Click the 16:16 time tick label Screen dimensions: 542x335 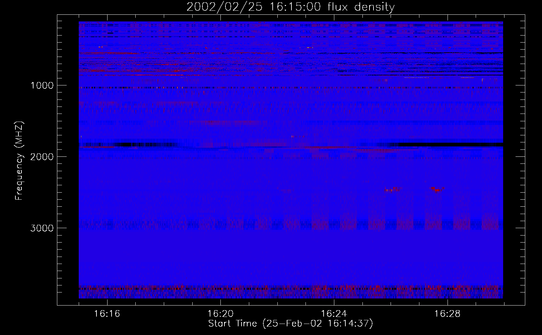[107, 314]
